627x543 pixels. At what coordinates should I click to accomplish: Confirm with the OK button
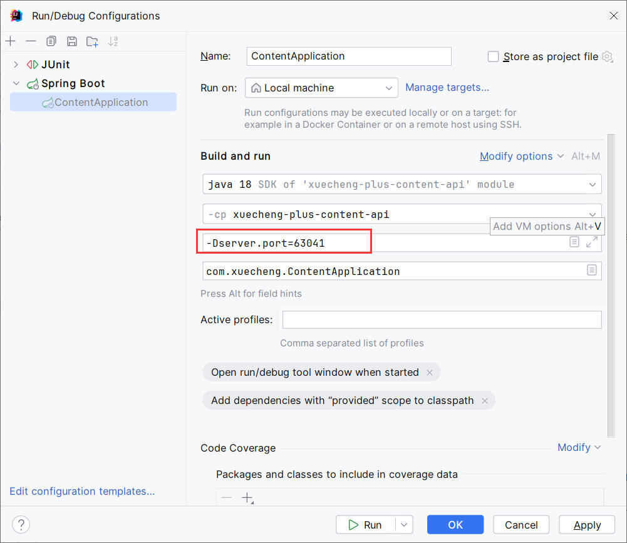455,525
